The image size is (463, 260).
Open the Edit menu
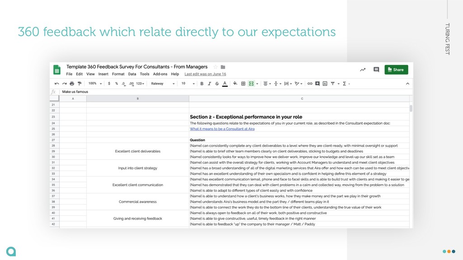[x=79, y=74]
